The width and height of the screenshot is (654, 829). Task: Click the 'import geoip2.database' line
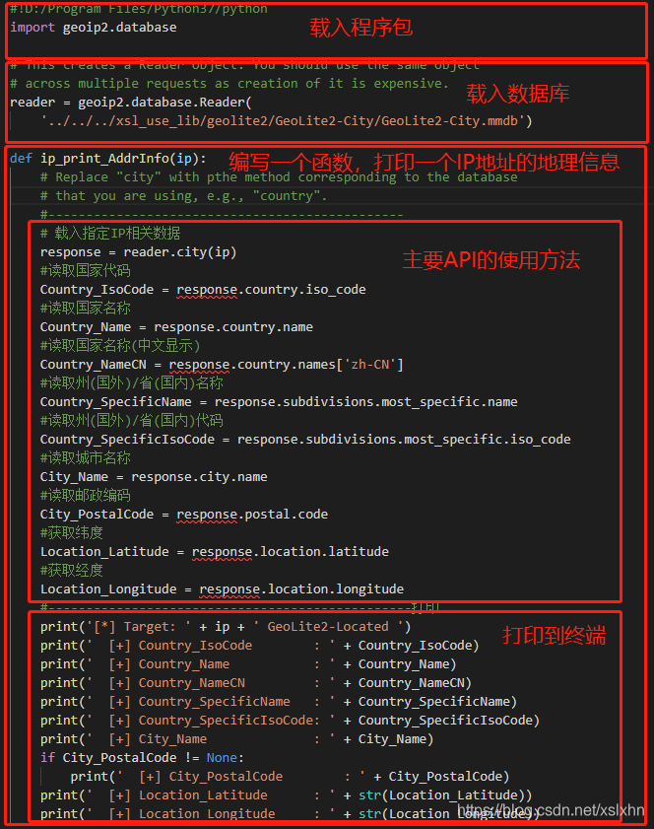(x=94, y=28)
